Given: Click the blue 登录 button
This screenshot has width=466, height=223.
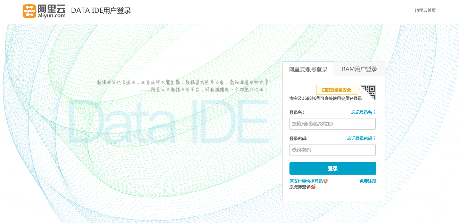Looking at the screenshot, I should (333, 168).
